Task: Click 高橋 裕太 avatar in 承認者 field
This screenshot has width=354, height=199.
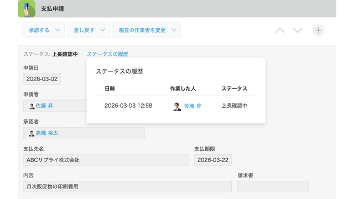Action: 32,133
